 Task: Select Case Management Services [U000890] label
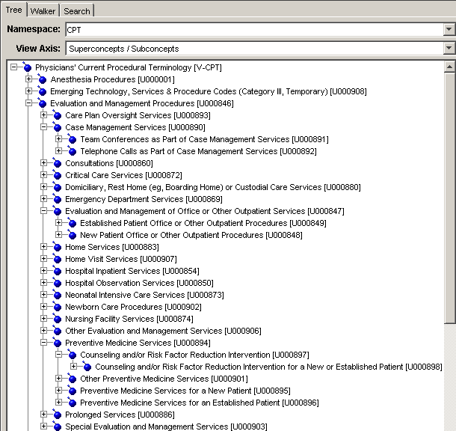point(135,127)
